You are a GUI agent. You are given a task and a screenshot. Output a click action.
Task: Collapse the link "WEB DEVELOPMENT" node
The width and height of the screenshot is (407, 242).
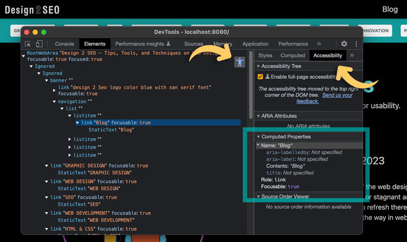pos(47,213)
